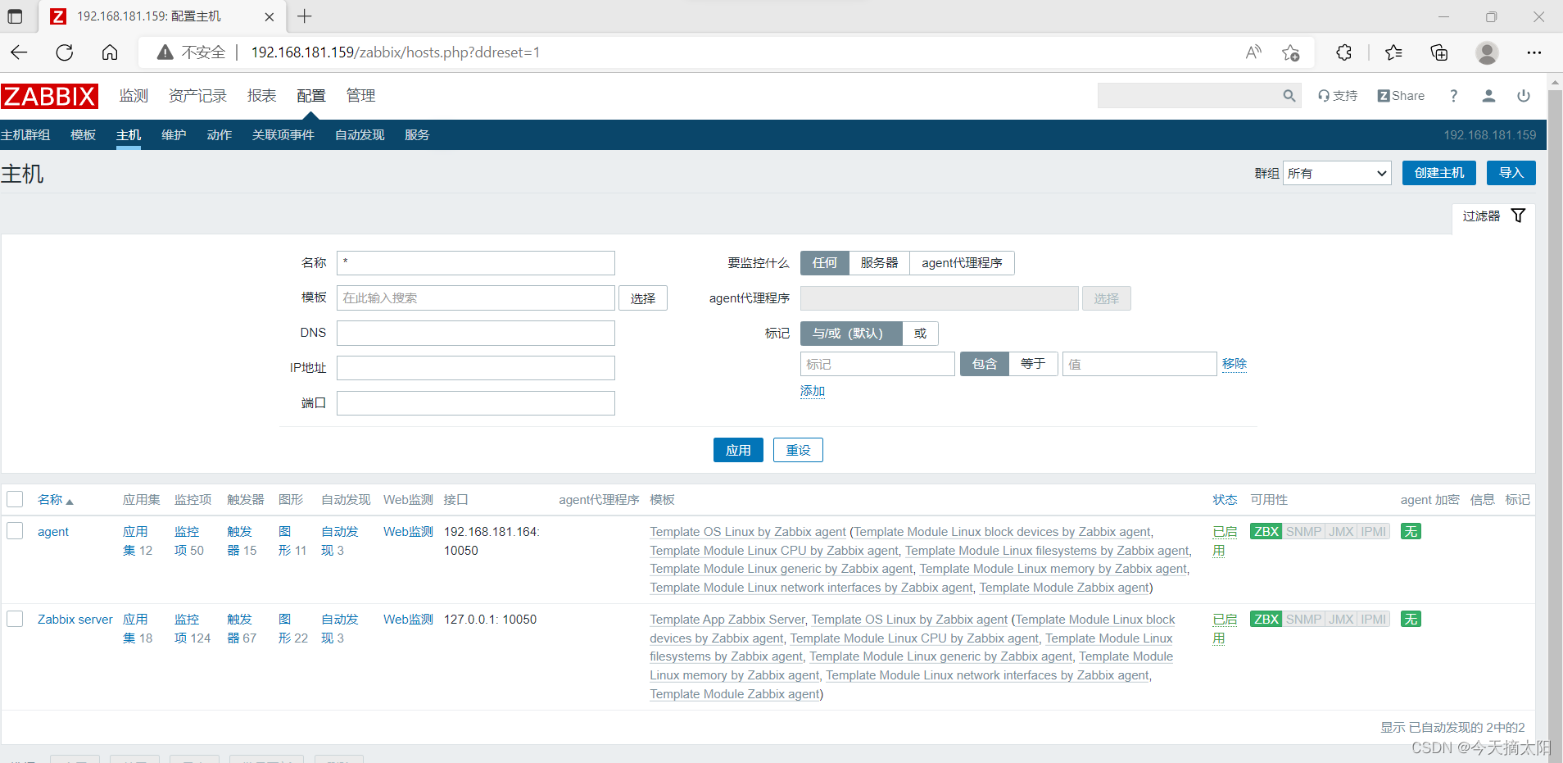
Task: Click the not secure warning icon
Action: point(165,52)
